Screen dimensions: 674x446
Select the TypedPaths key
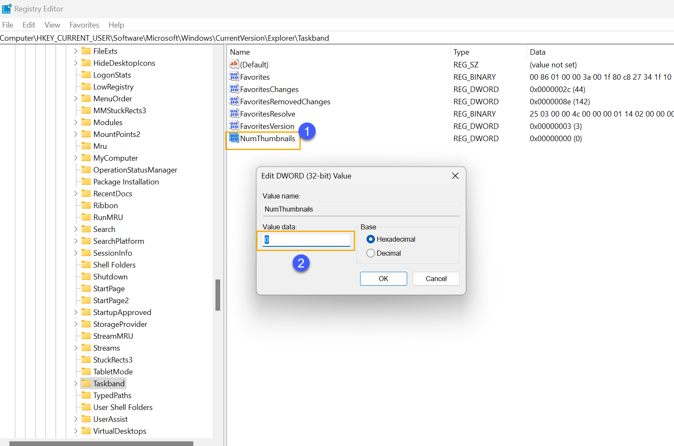(x=112, y=395)
